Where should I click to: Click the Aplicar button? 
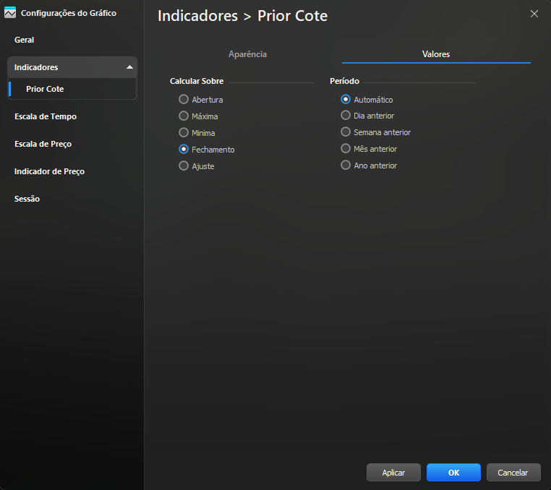(393, 473)
